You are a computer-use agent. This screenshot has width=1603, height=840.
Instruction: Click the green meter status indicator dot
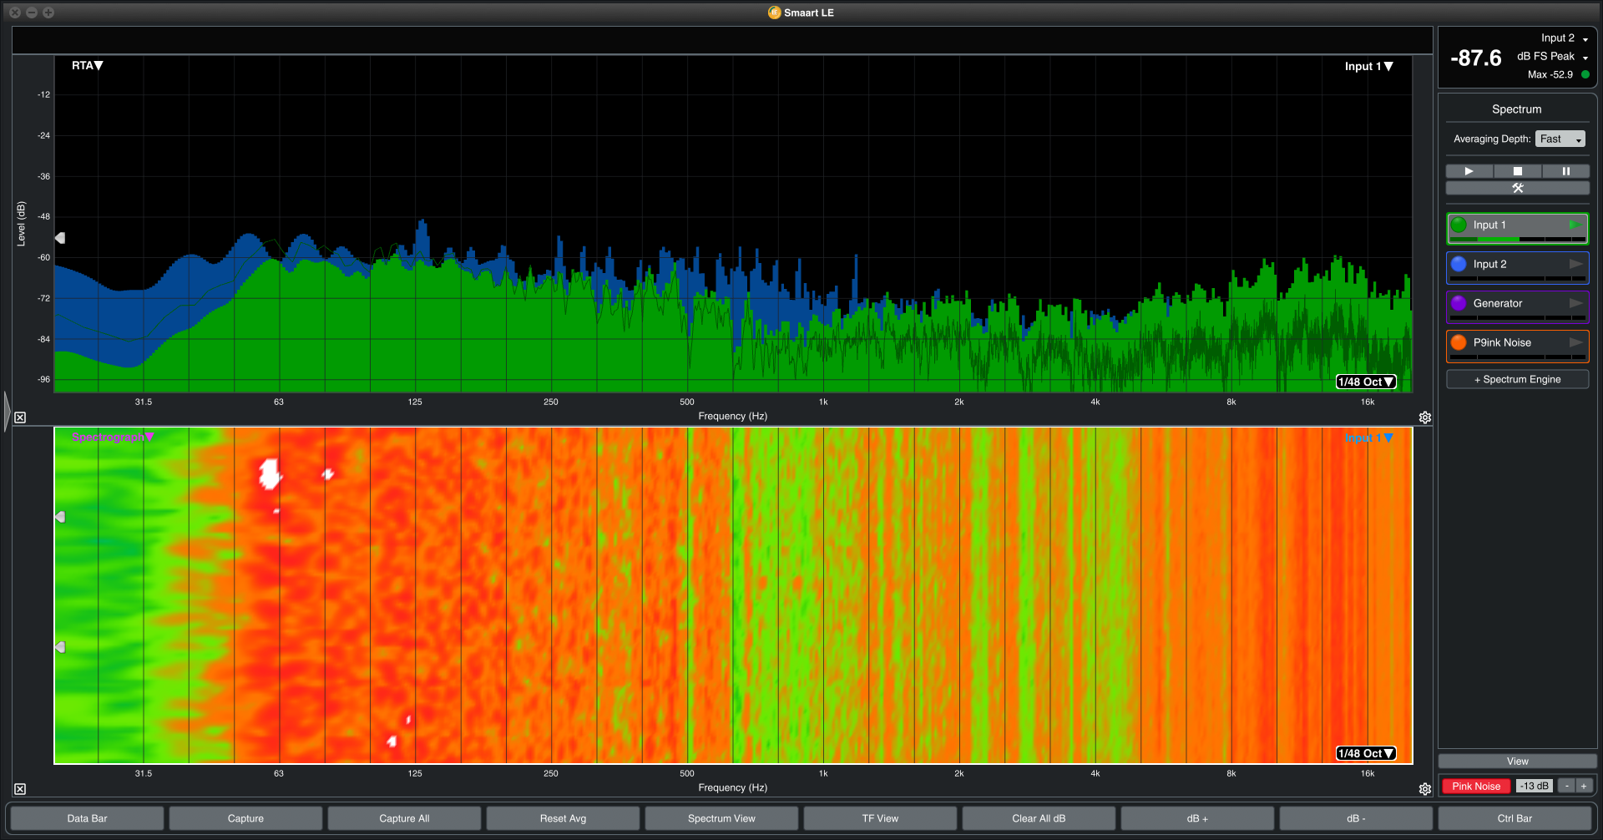tap(1585, 74)
